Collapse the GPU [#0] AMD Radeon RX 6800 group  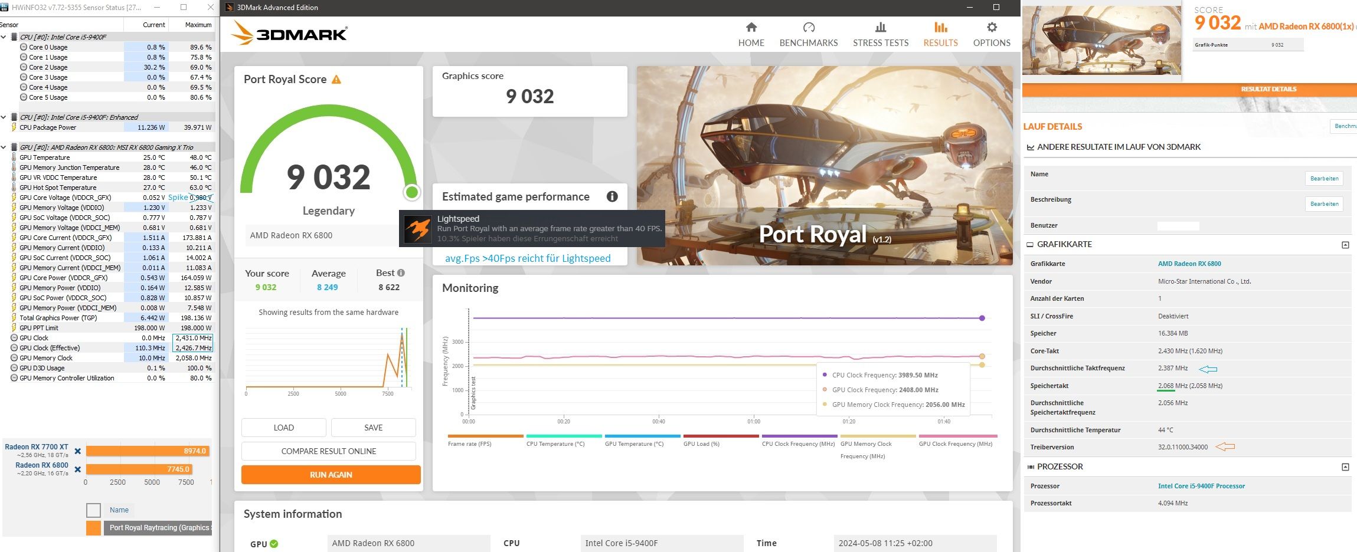(x=4, y=147)
